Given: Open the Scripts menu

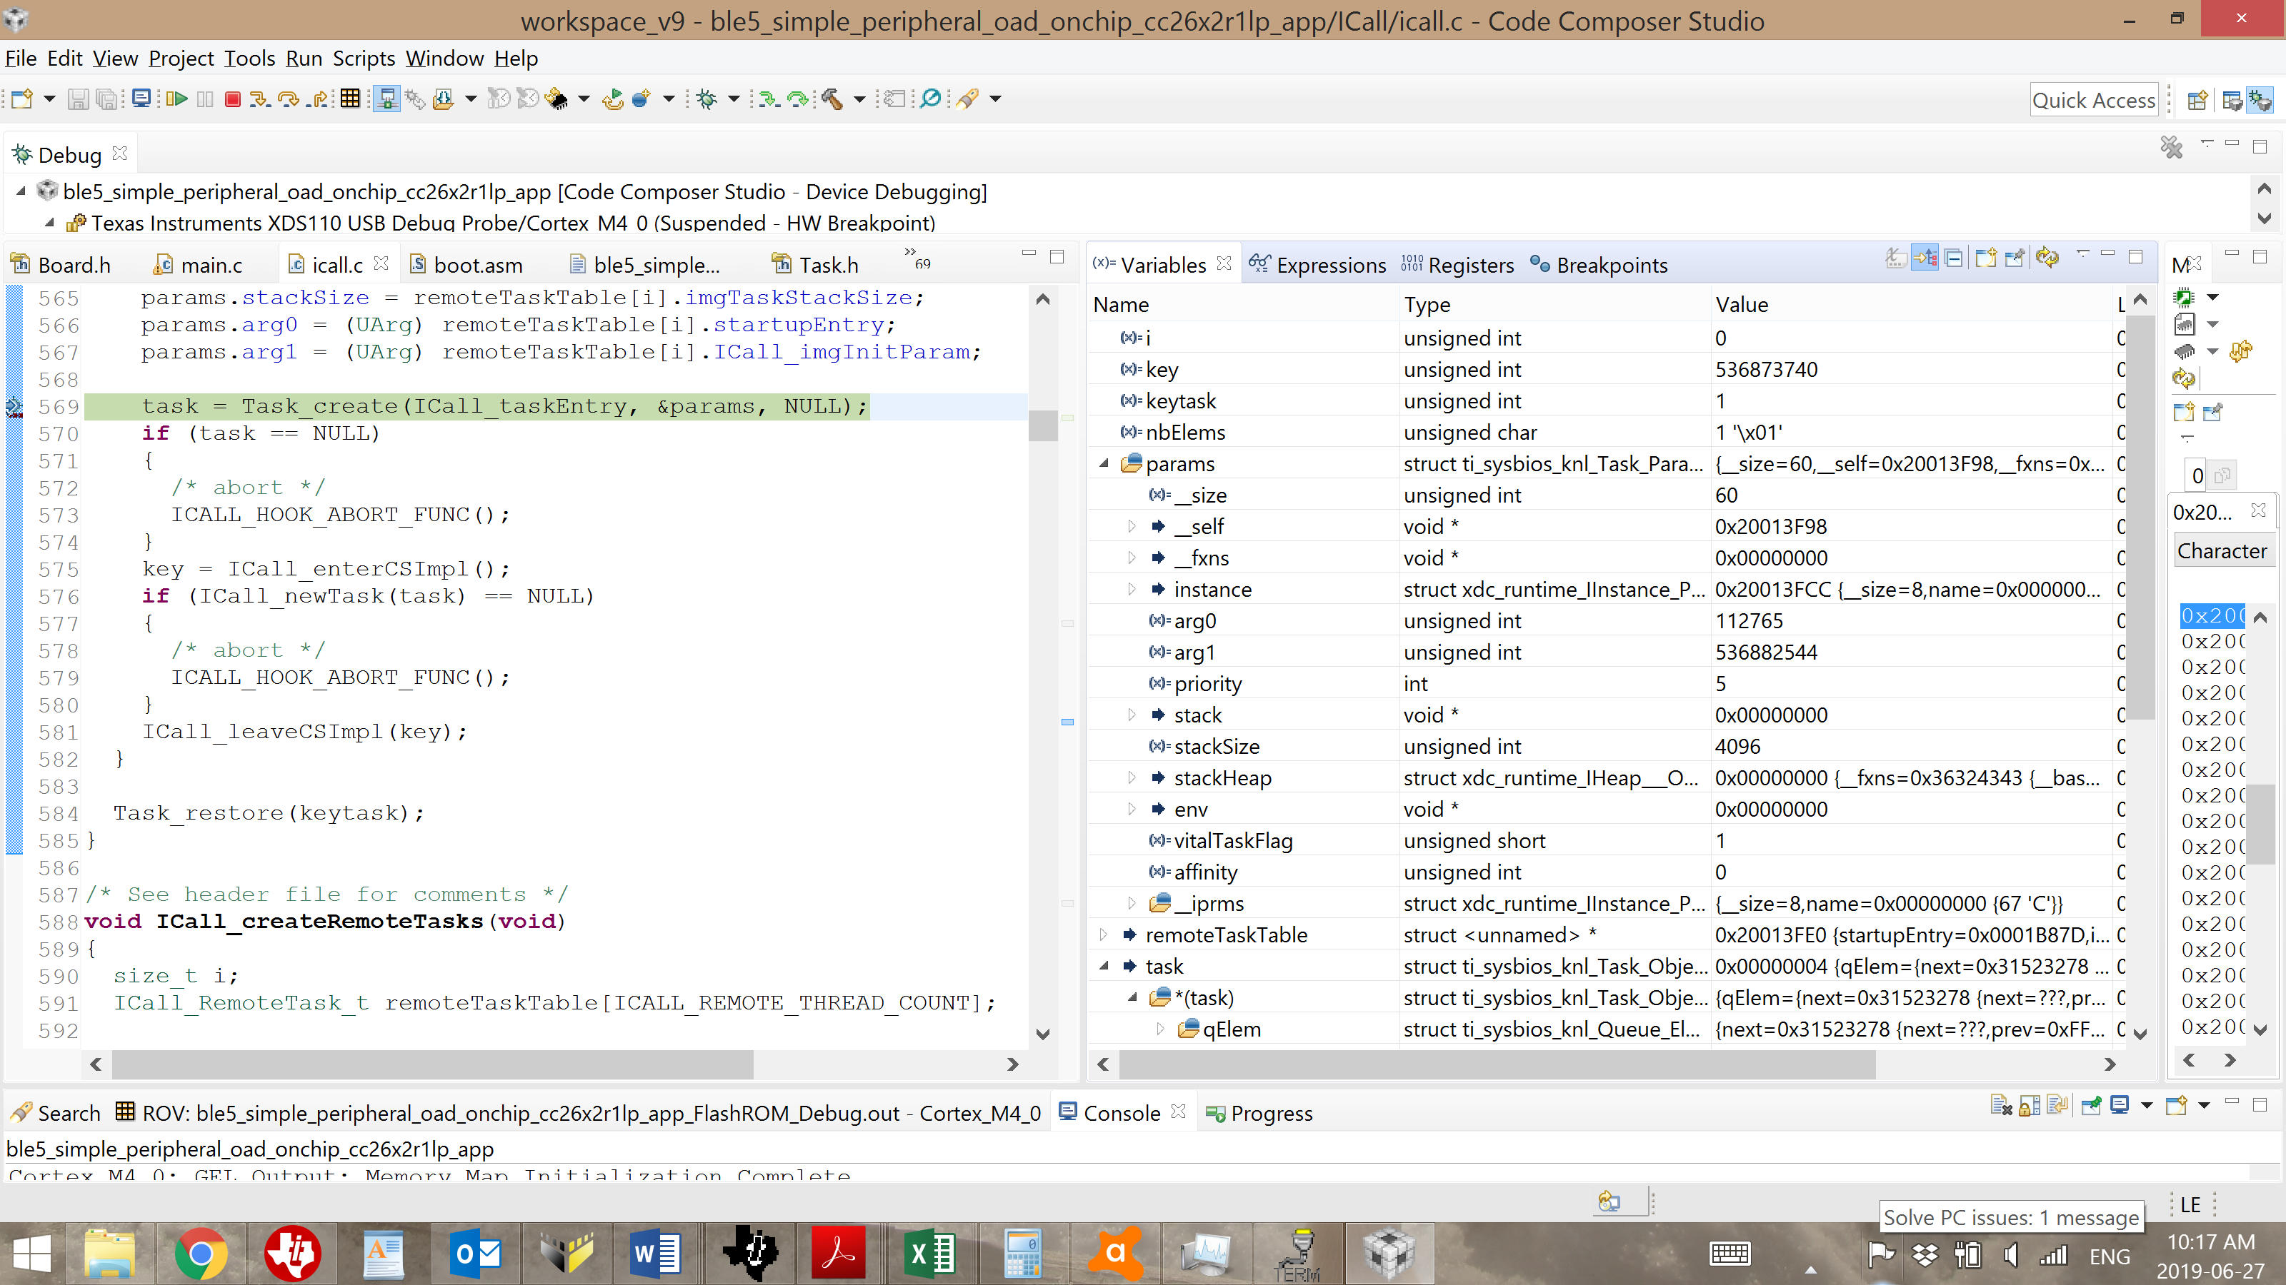Looking at the screenshot, I should (364, 59).
